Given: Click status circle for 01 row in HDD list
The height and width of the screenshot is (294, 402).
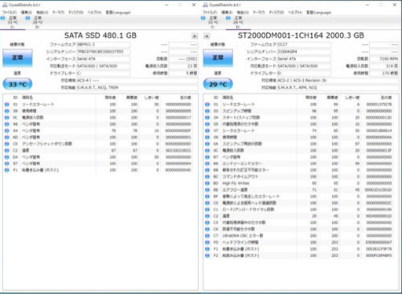Looking at the screenshot, I should [x=207, y=105].
